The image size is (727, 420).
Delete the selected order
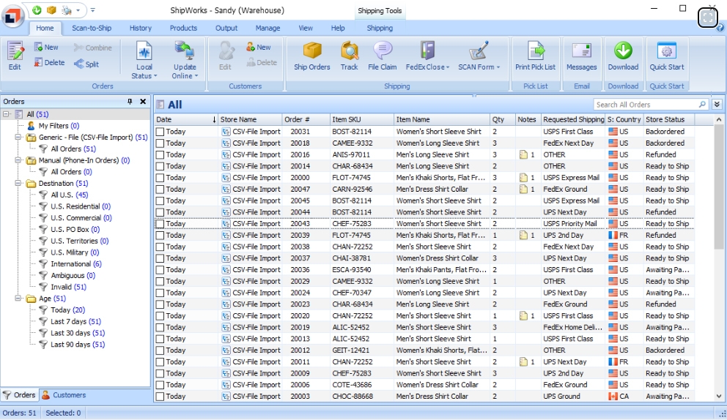click(48, 62)
